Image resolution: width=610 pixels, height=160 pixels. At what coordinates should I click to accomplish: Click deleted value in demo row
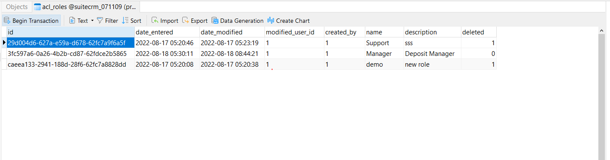point(479,65)
